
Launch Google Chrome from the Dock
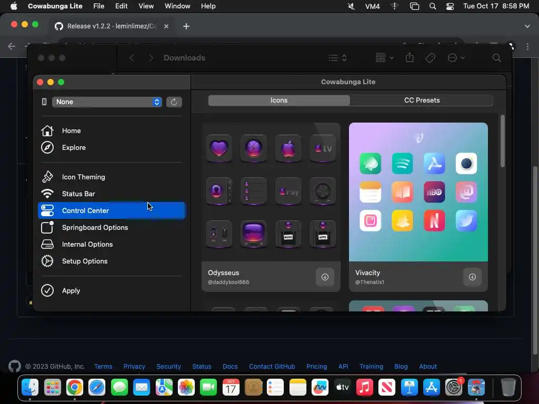coord(75,388)
